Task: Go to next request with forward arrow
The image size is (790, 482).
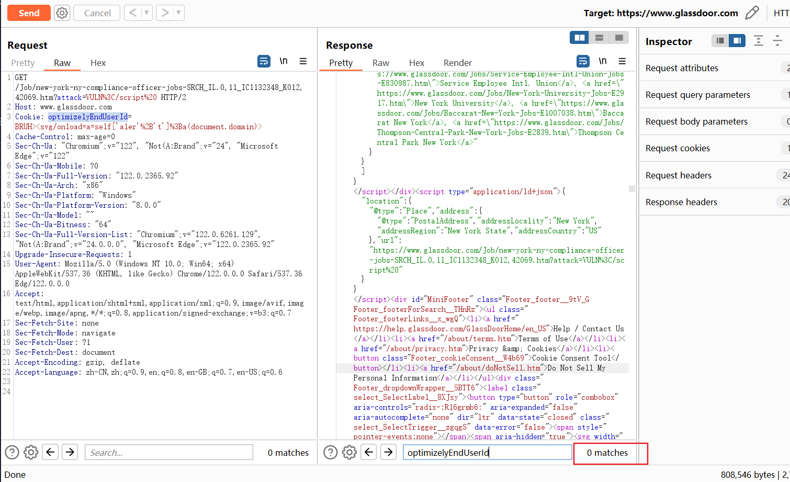Action: pos(165,13)
